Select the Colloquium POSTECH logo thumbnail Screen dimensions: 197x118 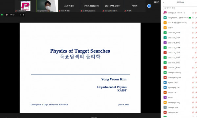(26, 6)
